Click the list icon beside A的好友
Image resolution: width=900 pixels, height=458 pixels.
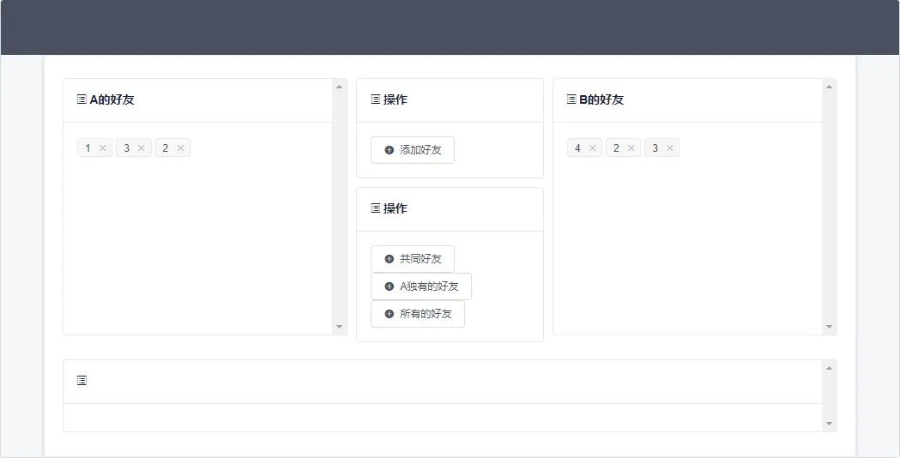(82, 99)
